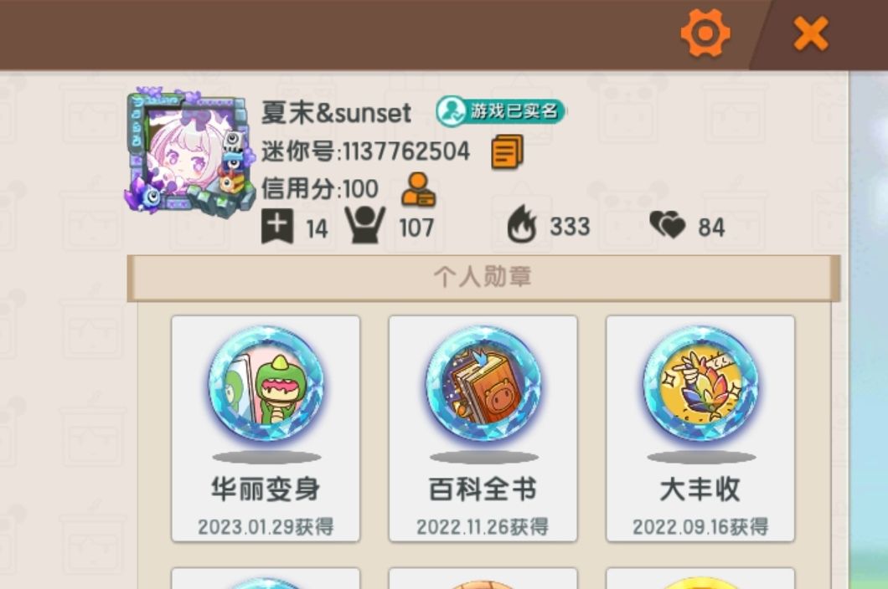The height and width of the screenshot is (589, 888).
Task: Click the 信用分:100 credit score text
Action: (319, 188)
